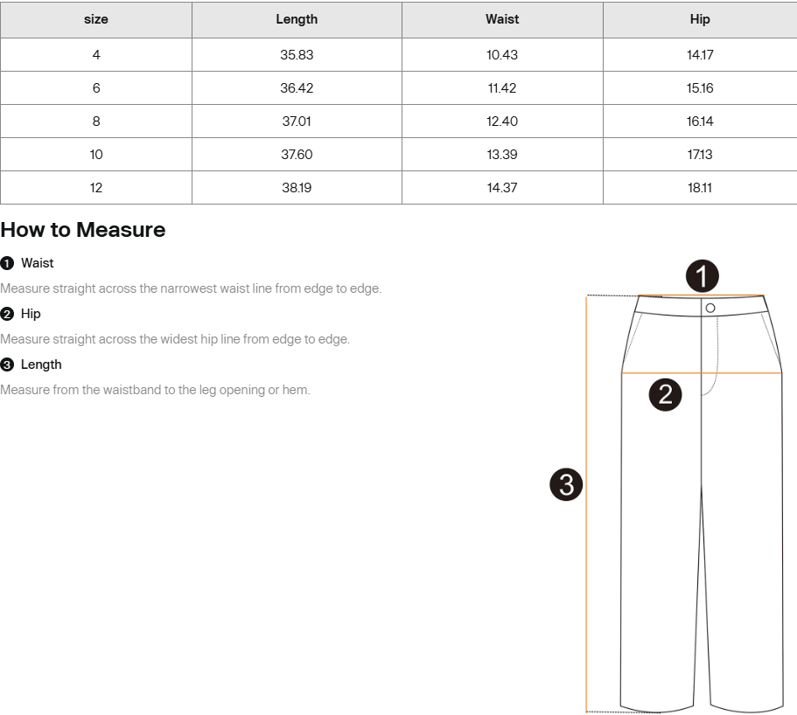Click the small 1 bullet beside Waist
The width and height of the screenshot is (797, 715).
click(x=7, y=263)
